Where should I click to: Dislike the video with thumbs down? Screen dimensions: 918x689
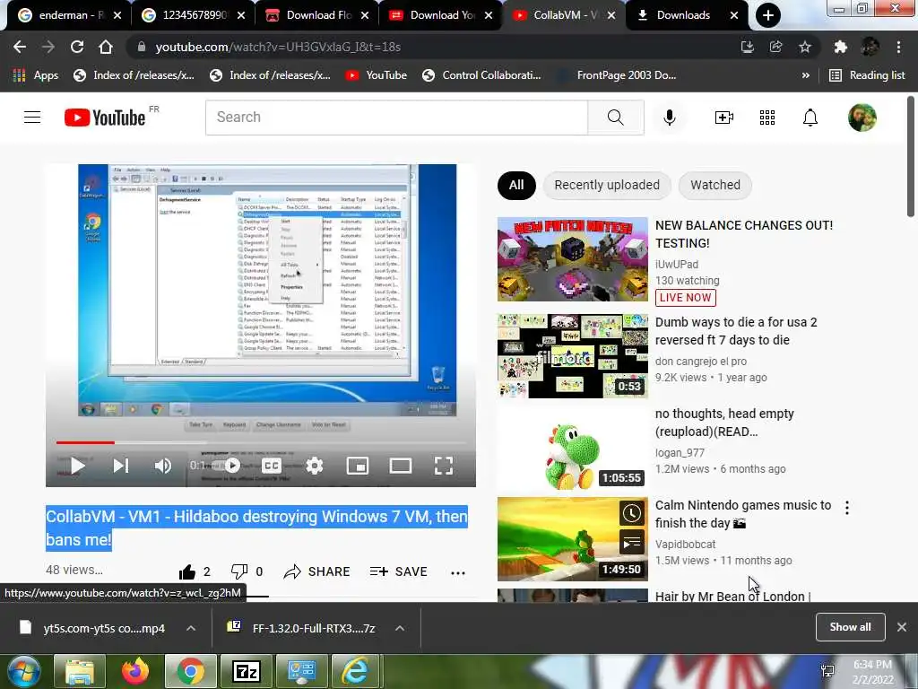(238, 571)
